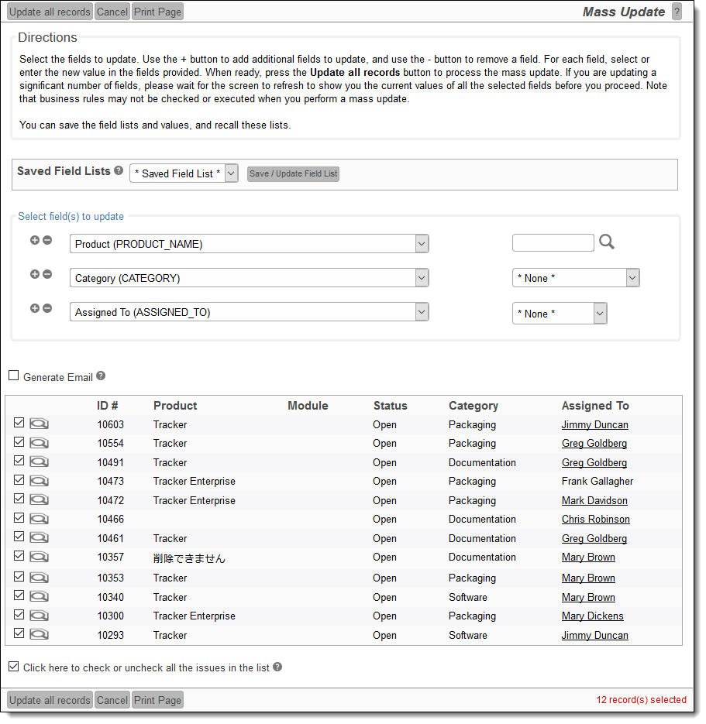Click Frank Gallagher in issue 10473 row
The image size is (706, 724).
(x=598, y=481)
